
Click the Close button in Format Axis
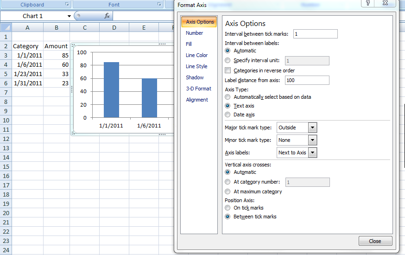tap(375, 241)
